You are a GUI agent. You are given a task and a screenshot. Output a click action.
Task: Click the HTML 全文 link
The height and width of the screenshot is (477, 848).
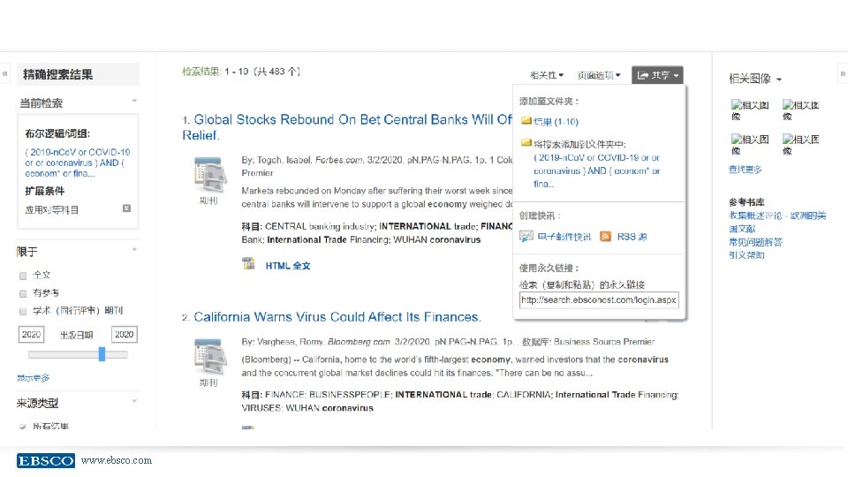click(x=288, y=266)
